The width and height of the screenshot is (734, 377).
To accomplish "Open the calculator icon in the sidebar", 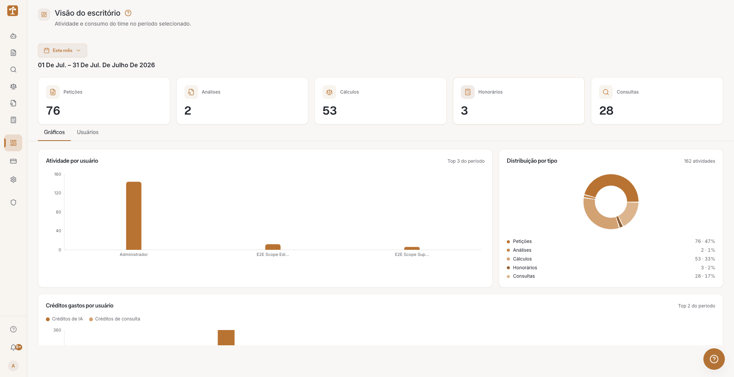I will 13,120.
